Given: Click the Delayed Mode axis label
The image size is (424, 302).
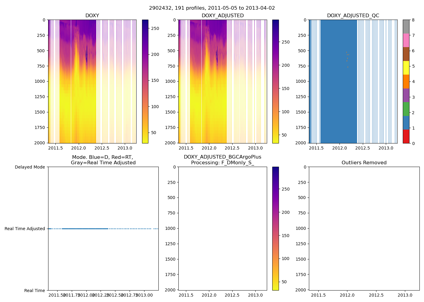Looking at the screenshot, I should pyautogui.click(x=30, y=167).
